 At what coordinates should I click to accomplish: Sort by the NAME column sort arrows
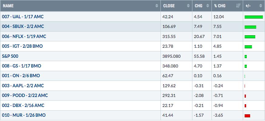click(x=157, y=6)
